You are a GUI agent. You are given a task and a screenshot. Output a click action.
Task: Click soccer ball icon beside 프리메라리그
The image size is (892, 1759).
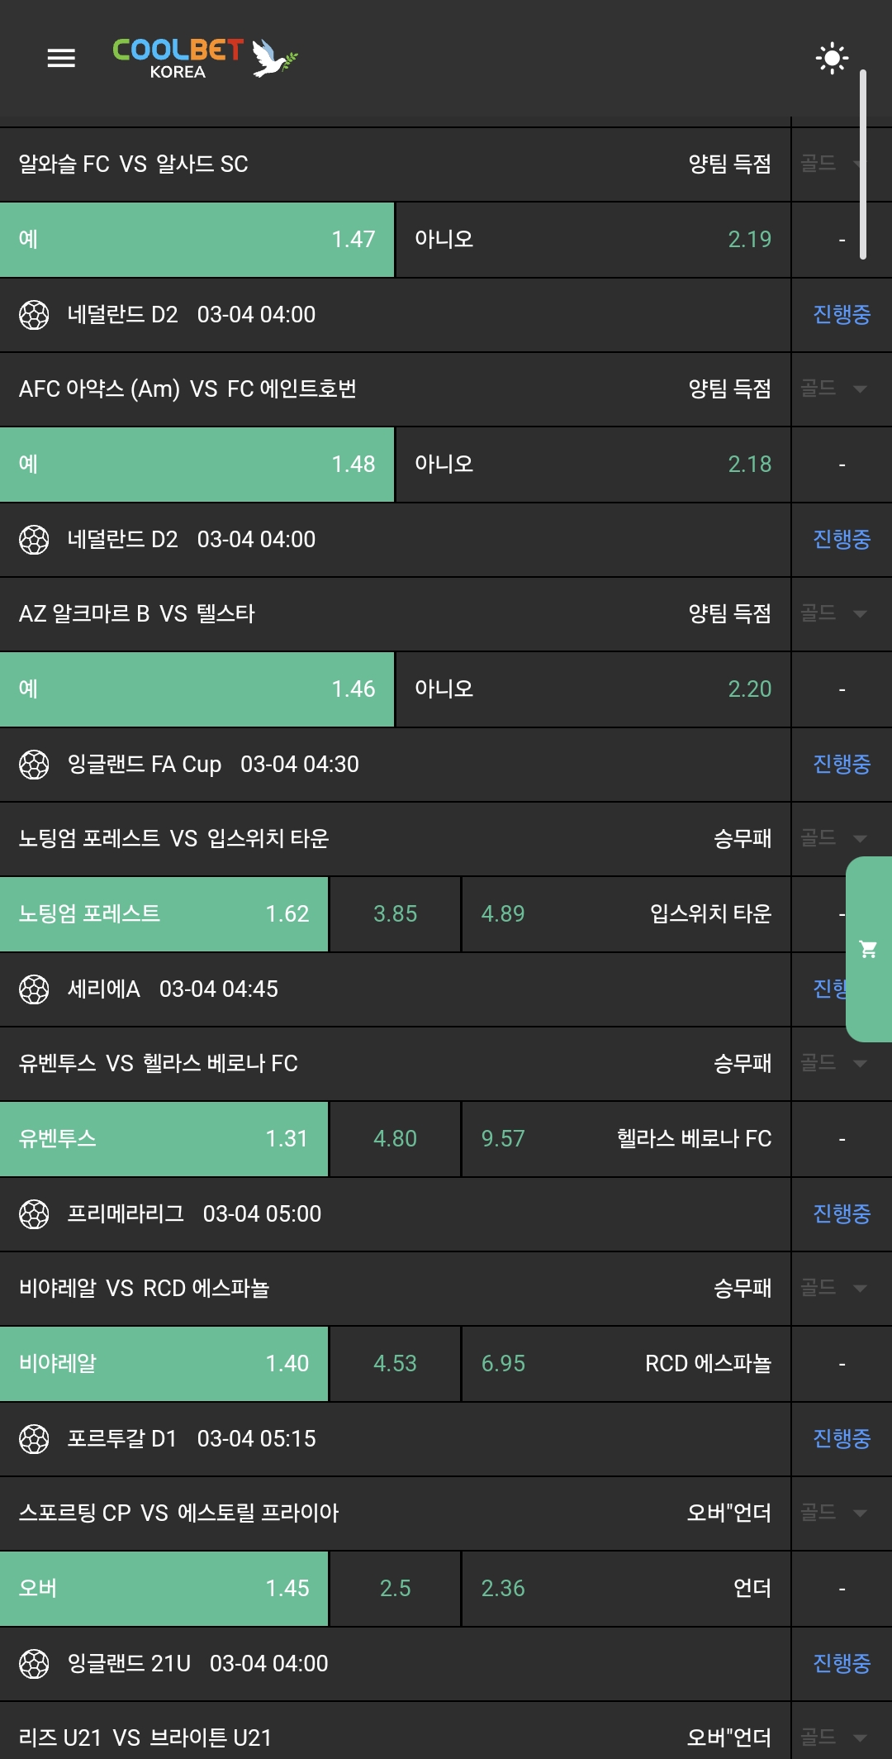(x=34, y=1214)
